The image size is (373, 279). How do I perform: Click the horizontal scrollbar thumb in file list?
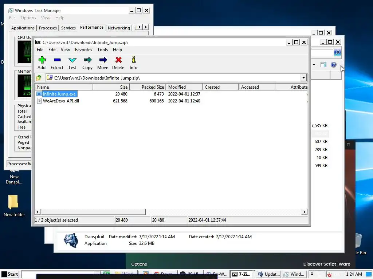pyautogui.click(x=93, y=212)
